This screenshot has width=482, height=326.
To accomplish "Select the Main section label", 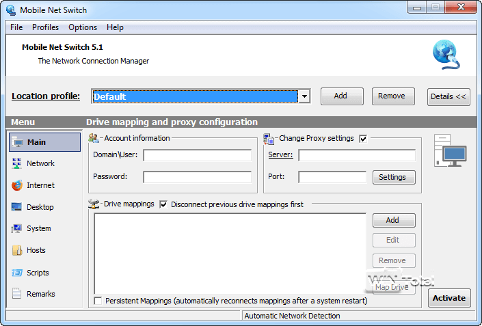I will [36, 142].
